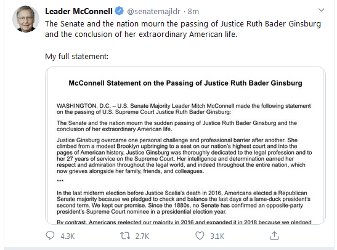This screenshot has width=337, height=250.
Task: Click the 4.3K replies count
Action: (x=68, y=236)
